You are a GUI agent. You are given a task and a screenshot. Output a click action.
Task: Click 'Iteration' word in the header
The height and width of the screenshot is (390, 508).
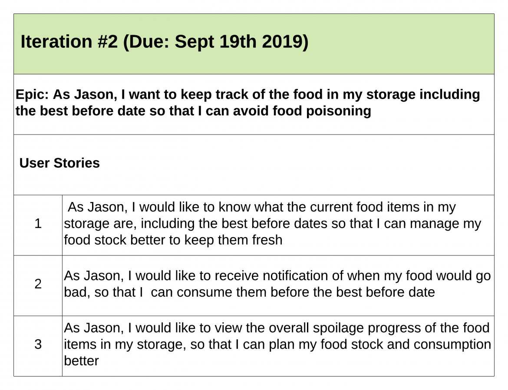tap(56, 42)
